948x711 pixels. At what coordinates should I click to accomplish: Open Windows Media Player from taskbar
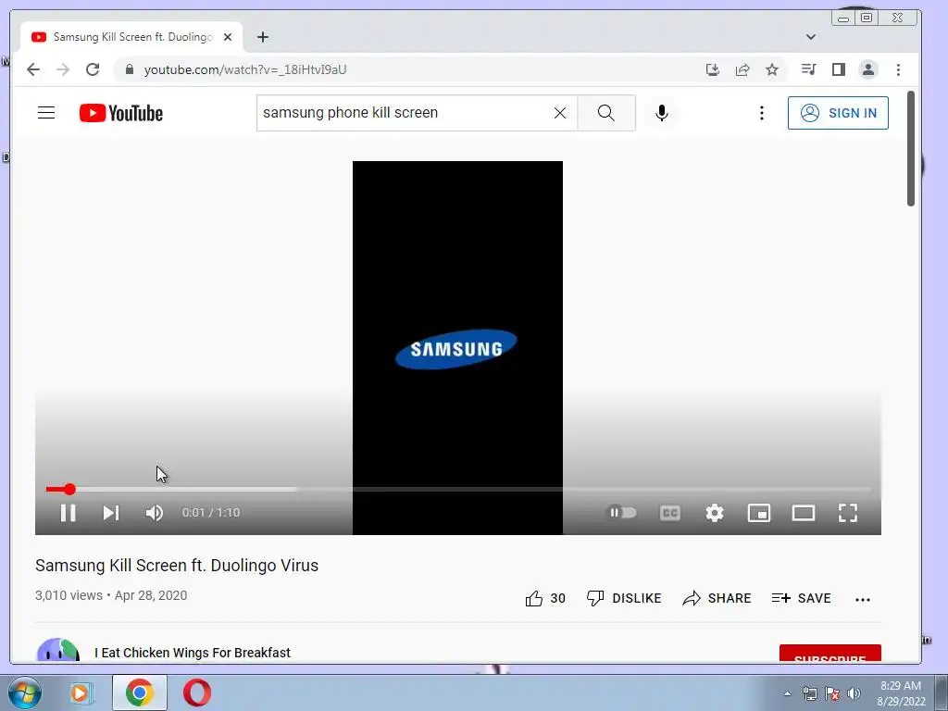click(x=80, y=692)
